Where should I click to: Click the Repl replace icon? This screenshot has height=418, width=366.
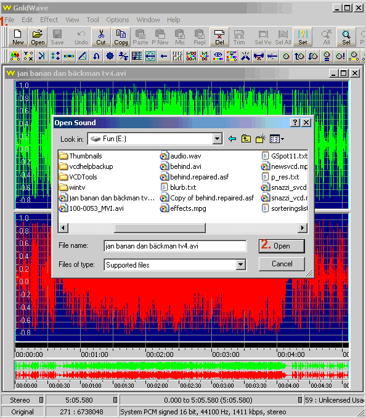200,37
